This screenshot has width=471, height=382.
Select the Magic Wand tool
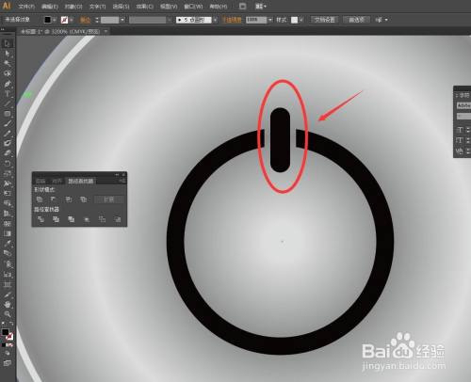coord(8,64)
